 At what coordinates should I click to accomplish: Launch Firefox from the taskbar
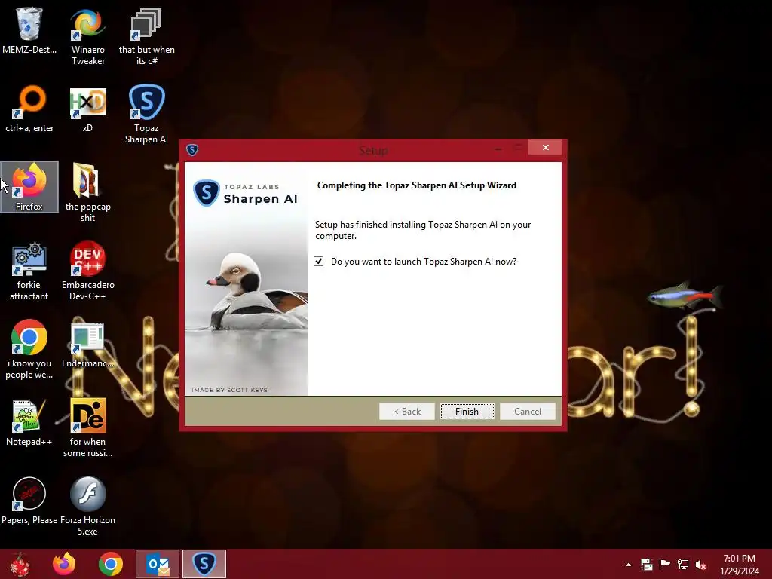click(x=64, y=564)
